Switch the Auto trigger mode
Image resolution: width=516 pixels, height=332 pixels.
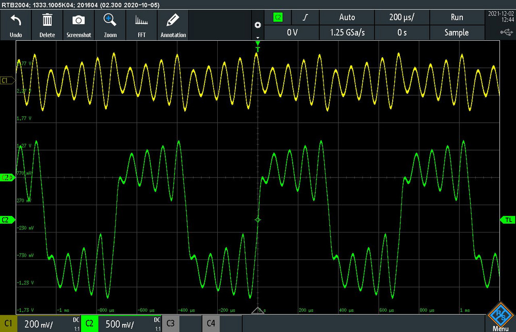tap(347, 18)
